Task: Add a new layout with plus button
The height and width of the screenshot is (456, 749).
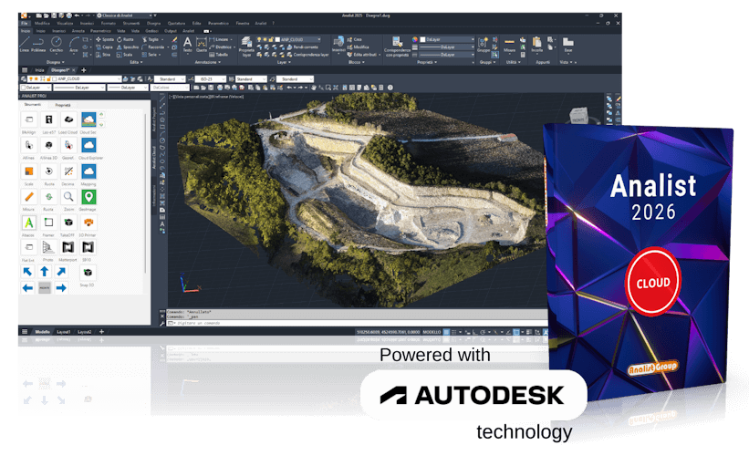Action: pyautogui.click(x=101, y=331)
